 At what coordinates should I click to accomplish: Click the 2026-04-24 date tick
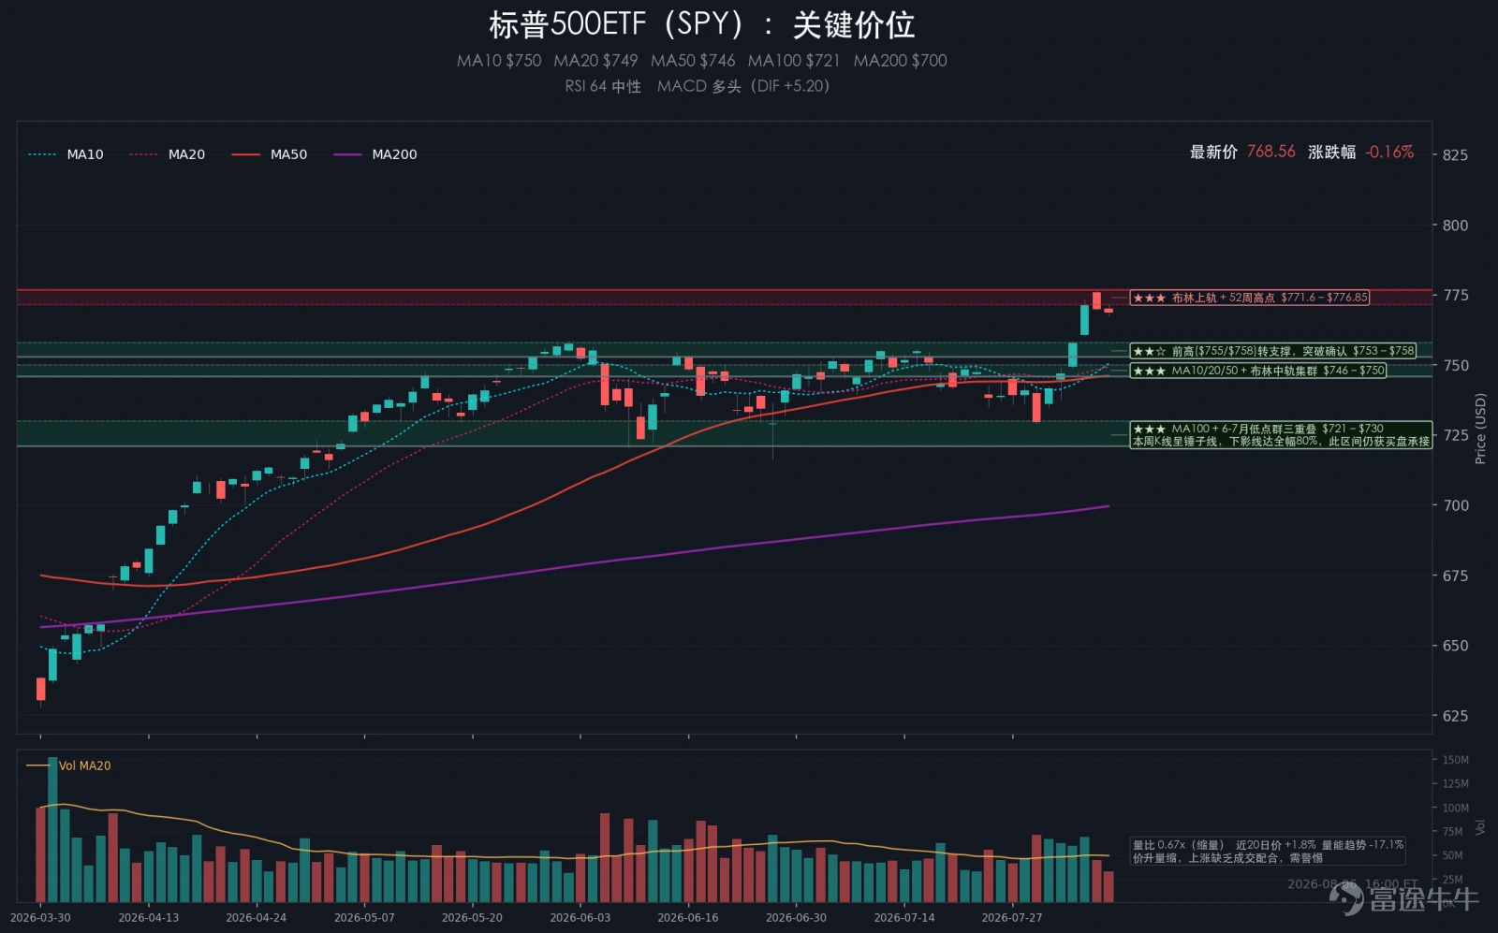pyautogui.click(x=257, y=918)
